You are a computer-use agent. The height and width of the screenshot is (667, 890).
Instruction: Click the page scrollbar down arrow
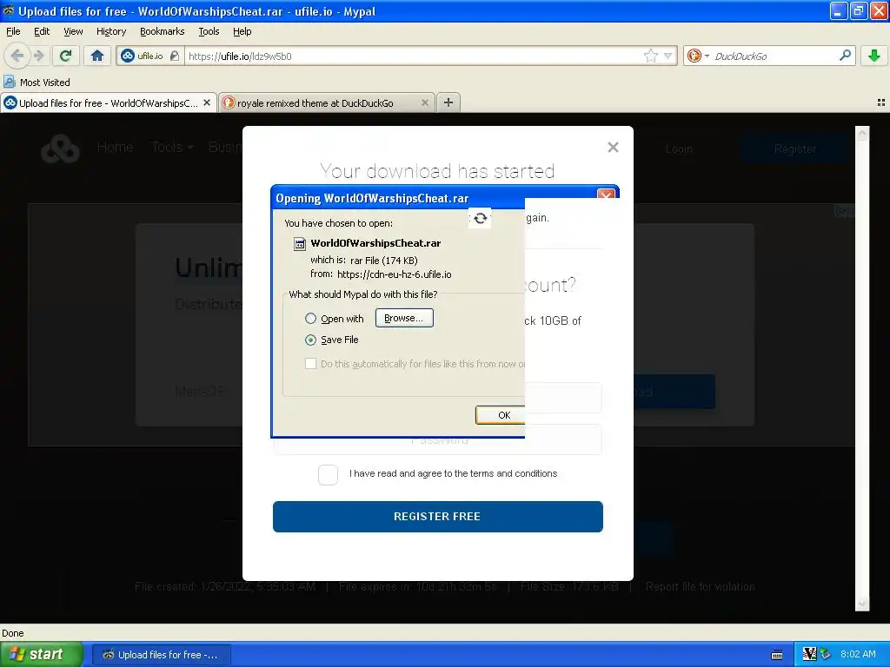click(862, 604)
